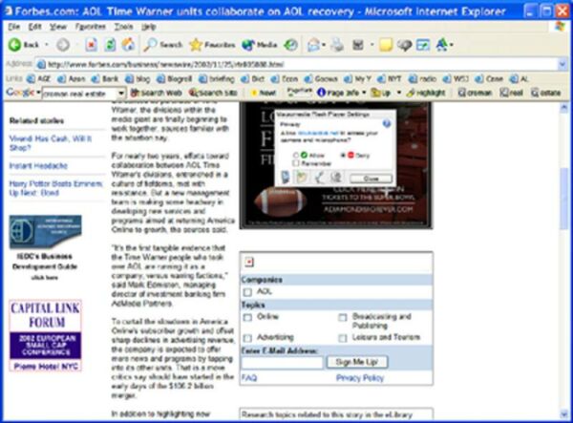Refresh the page with the green arrows icon

pyautogui.click(x=110, y=45)
